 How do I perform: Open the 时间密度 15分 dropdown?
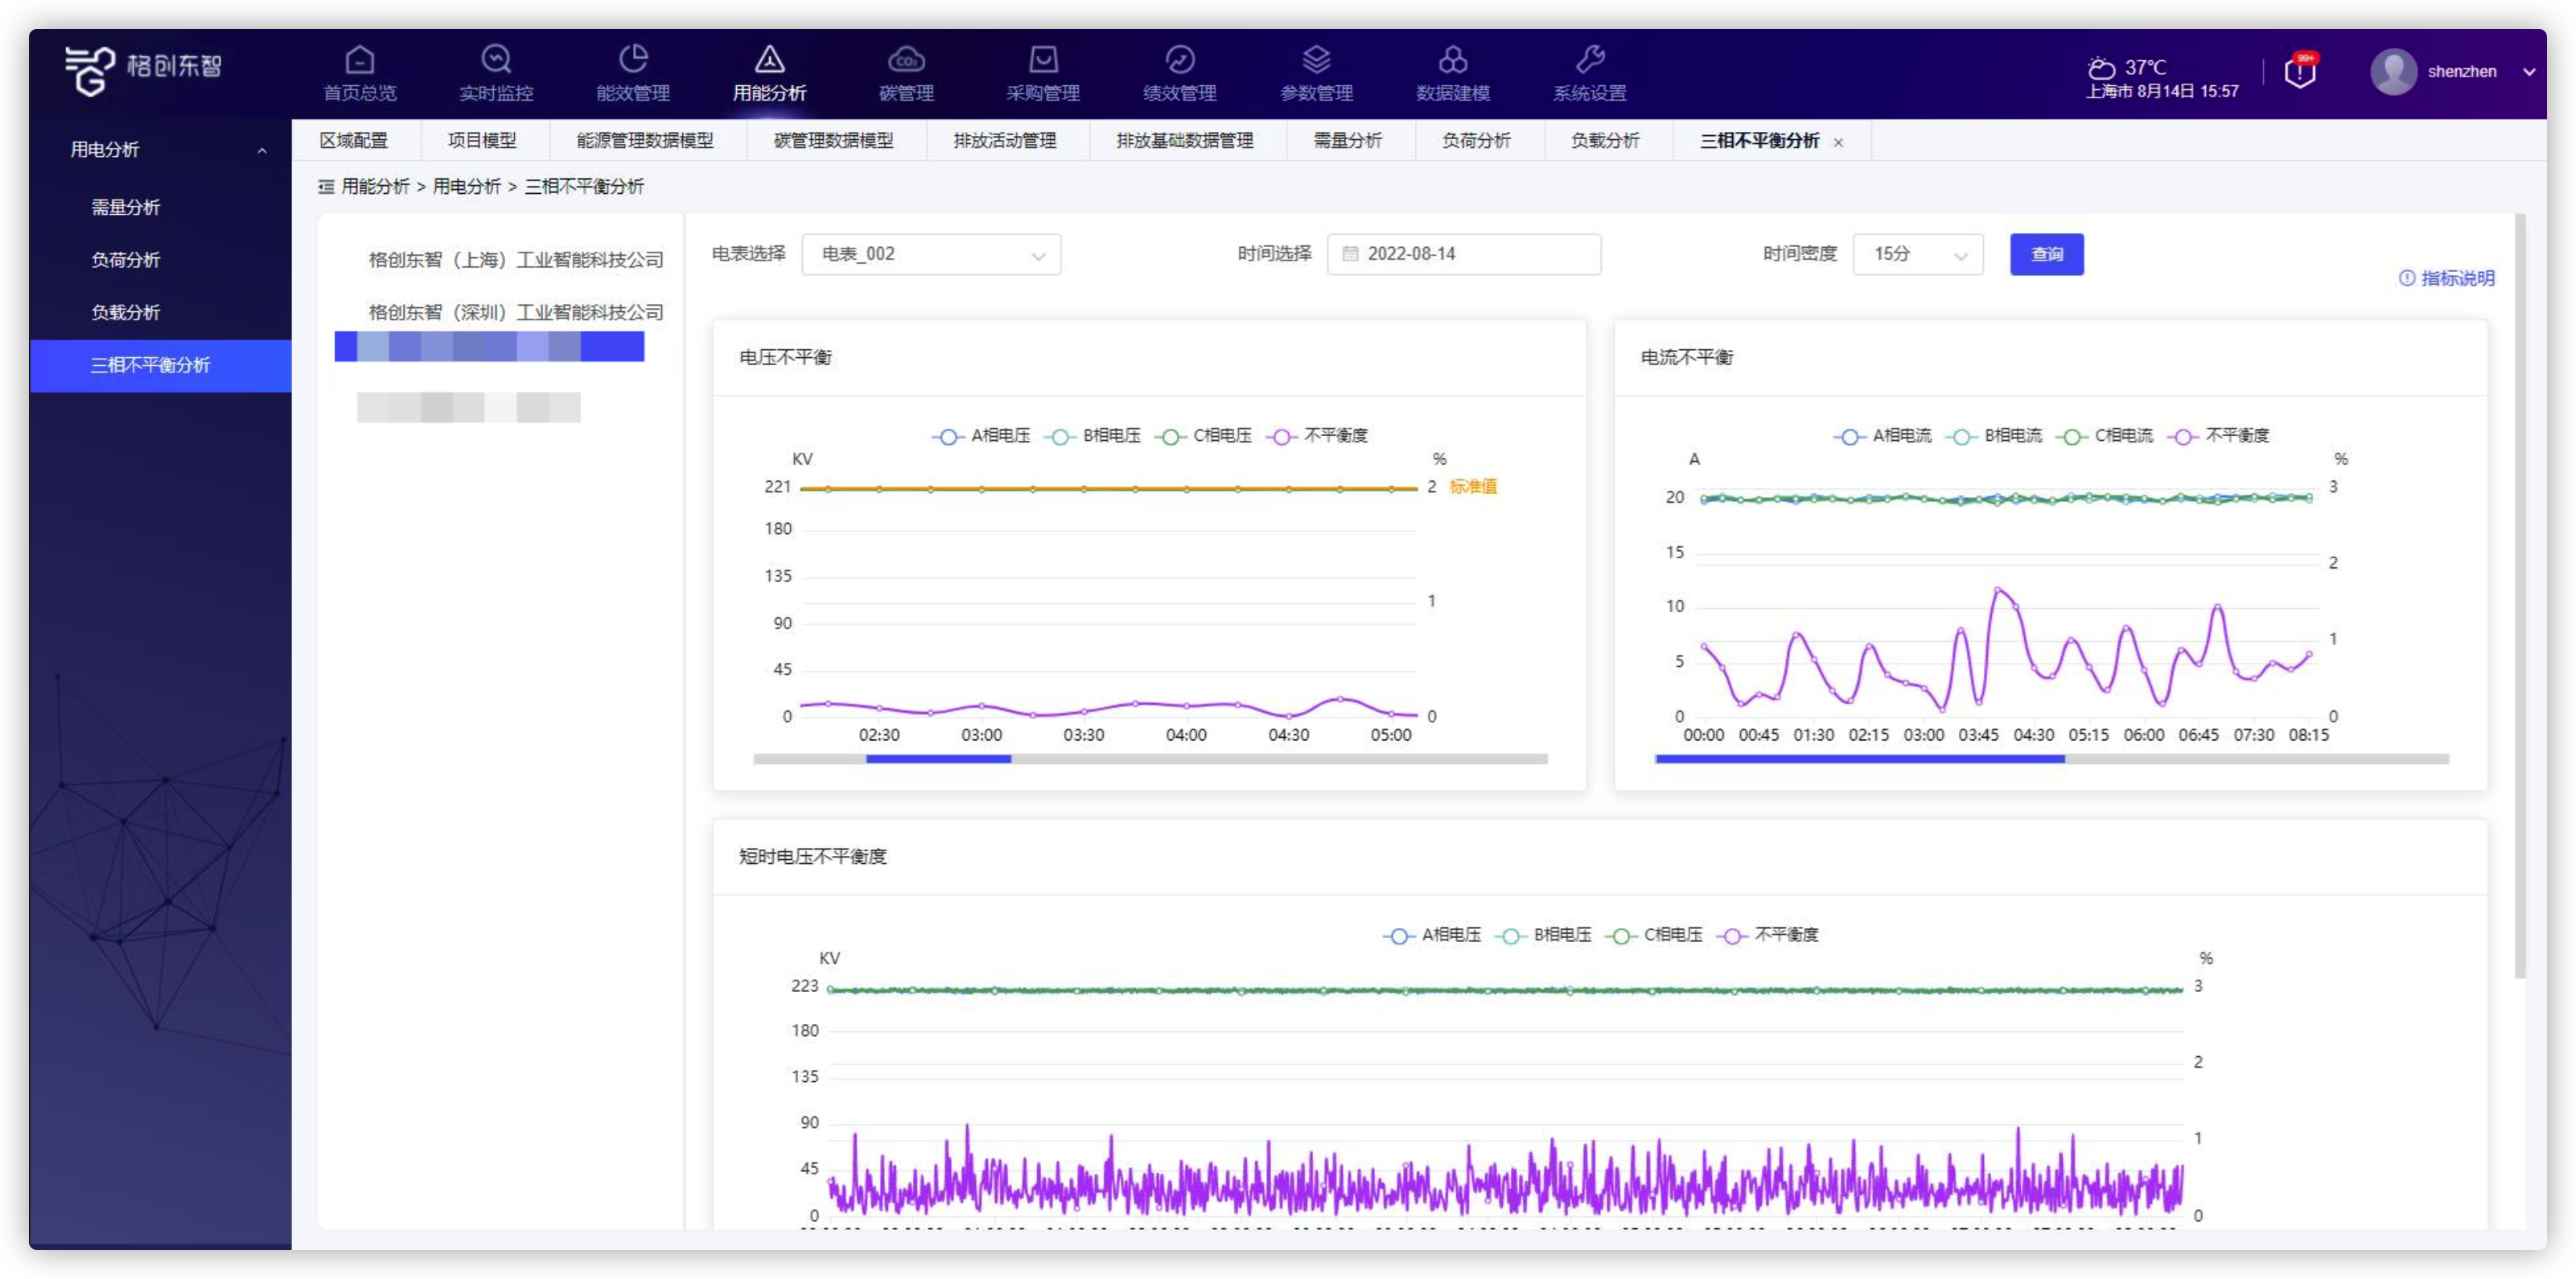(1917, 255)
